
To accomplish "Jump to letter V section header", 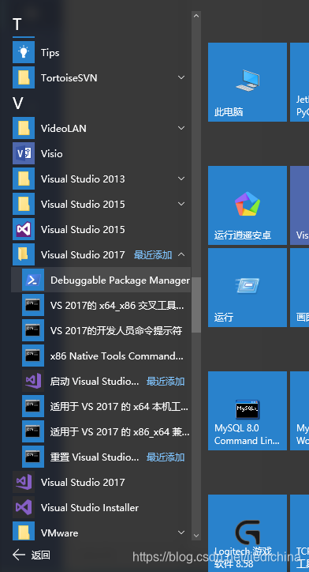I will [x=18, y=103].
